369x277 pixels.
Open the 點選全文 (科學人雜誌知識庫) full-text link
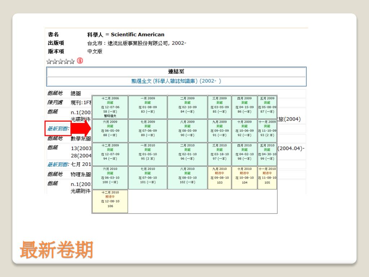tap(176, 81)
